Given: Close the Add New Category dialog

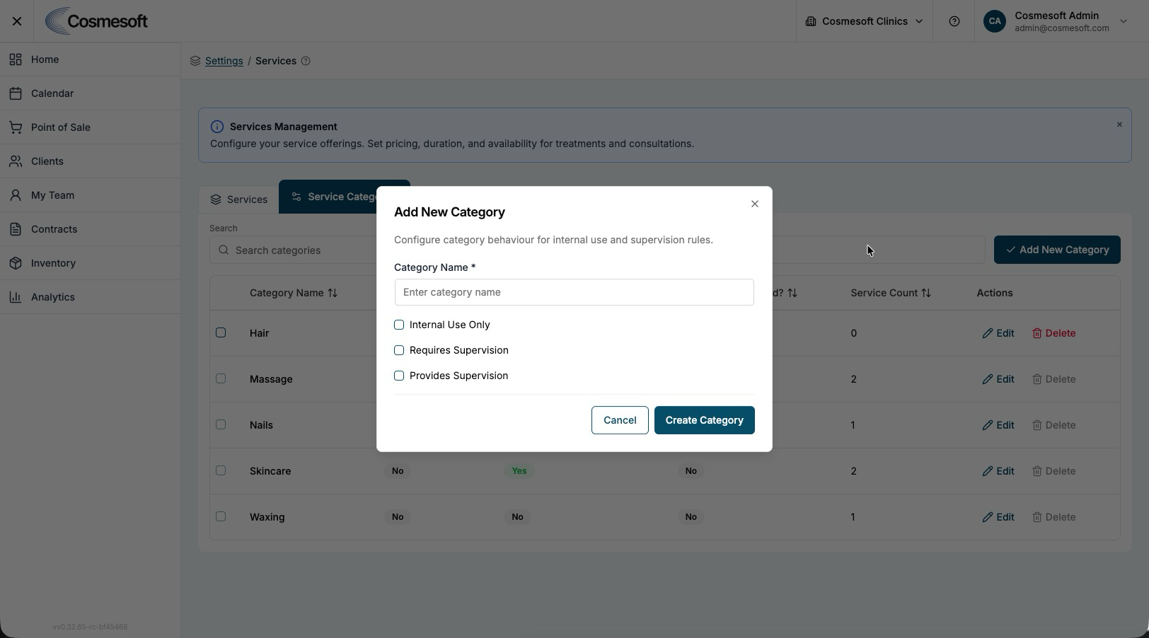Looking at the screenshot, I should [755, 204].
